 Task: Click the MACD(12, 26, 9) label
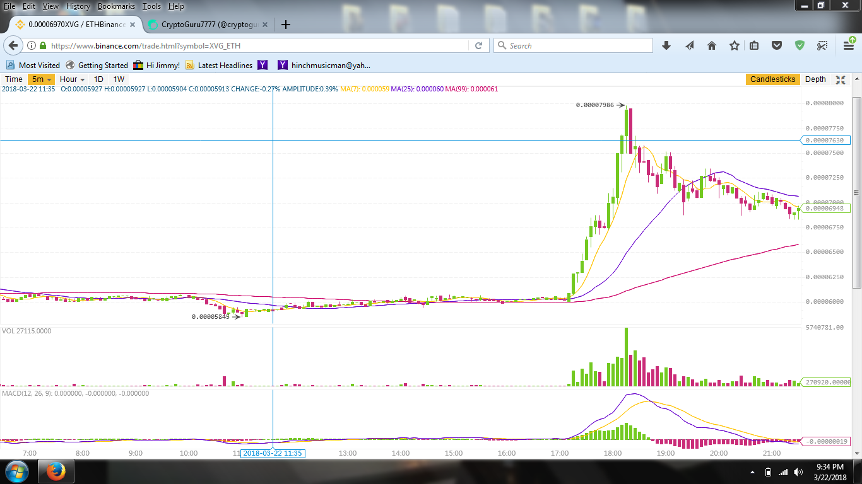75,393
